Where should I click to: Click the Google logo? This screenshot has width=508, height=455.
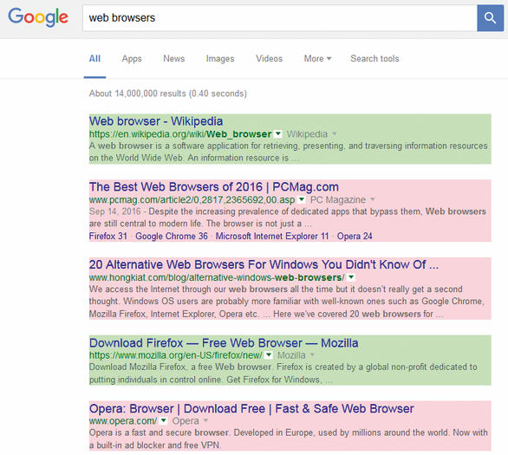pos(38,17)
